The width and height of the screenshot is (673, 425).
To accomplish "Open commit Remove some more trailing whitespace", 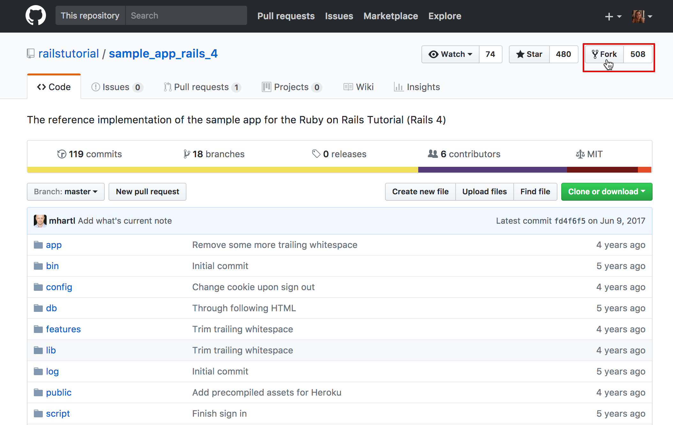I will 275,245.
